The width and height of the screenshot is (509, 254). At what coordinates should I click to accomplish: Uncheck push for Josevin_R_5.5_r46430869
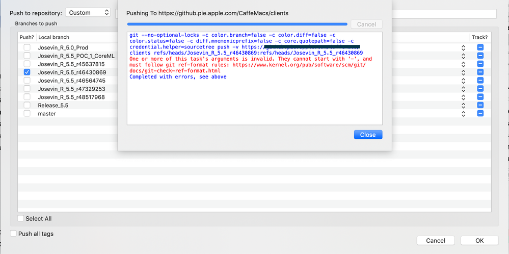coord(27,72)
